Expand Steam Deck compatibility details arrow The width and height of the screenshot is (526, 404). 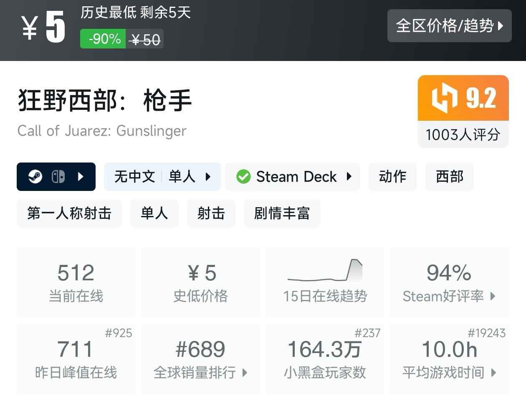point(349,177)
